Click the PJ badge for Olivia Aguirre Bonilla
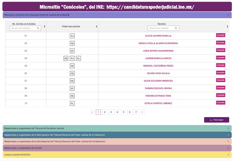The height and width of the screenshot is (161, 234). (x=72, y=36)
